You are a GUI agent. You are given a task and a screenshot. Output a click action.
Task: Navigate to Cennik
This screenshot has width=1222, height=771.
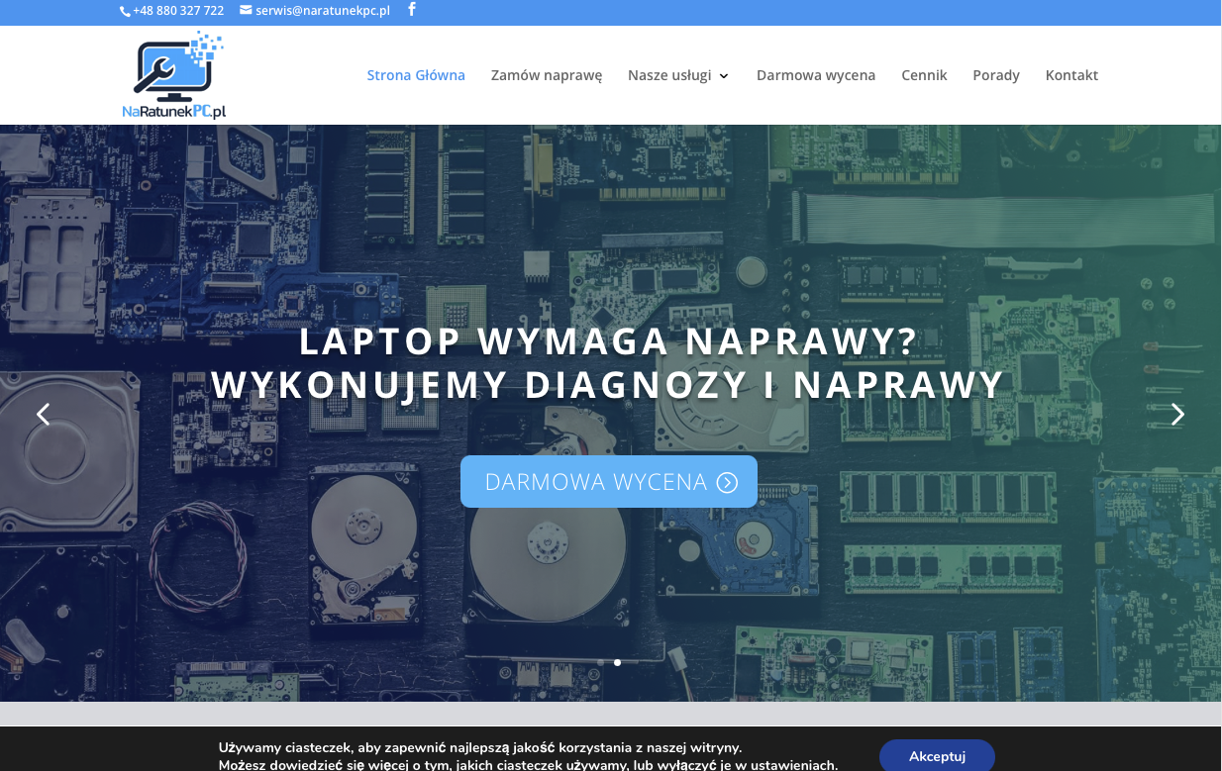(x=924, y=74)
